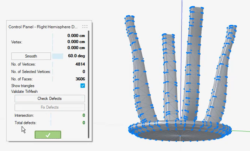This screenshot has width=250, height=151.
Task: Select the first Vertex coordinate value field
Action: (76, 36)
